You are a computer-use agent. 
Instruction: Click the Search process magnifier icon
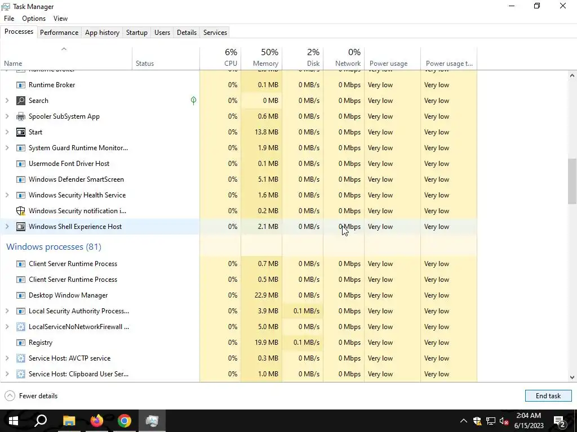click(21, 101)
